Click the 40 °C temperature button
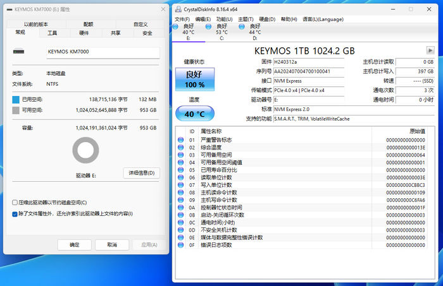Screen dimensions: 443x286 (195, 114)
